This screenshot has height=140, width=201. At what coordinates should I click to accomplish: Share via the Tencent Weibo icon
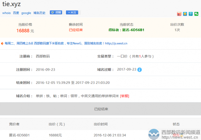190,14
